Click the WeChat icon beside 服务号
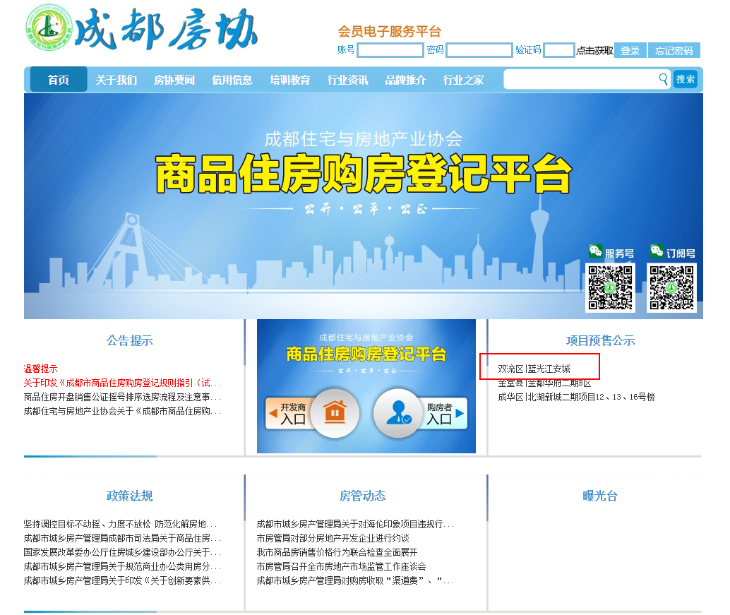The height and width of the screenshot is (615, 730). [x=595, y=251]
